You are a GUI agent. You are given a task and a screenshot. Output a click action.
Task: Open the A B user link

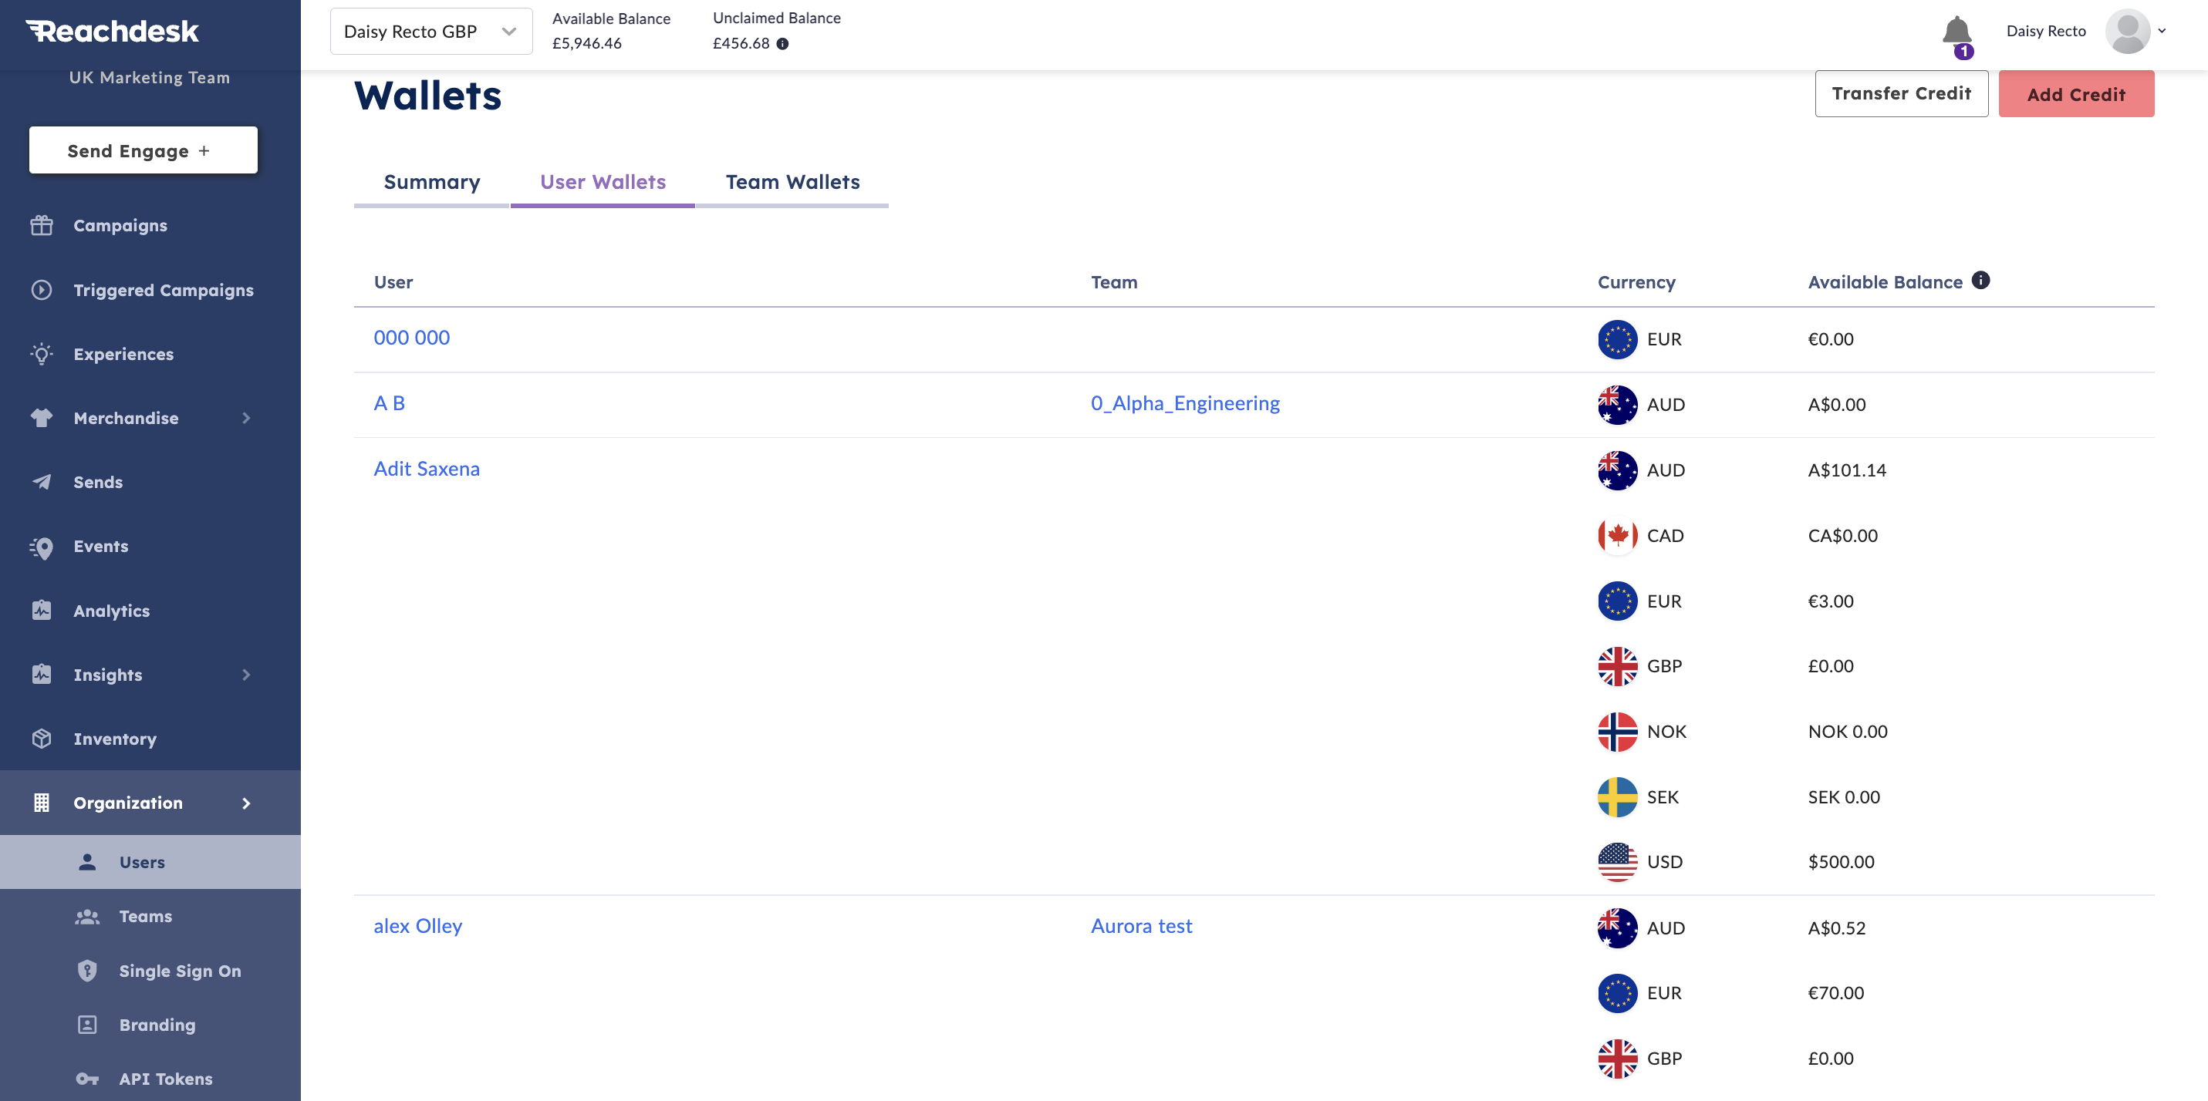(x=389, y=402)
